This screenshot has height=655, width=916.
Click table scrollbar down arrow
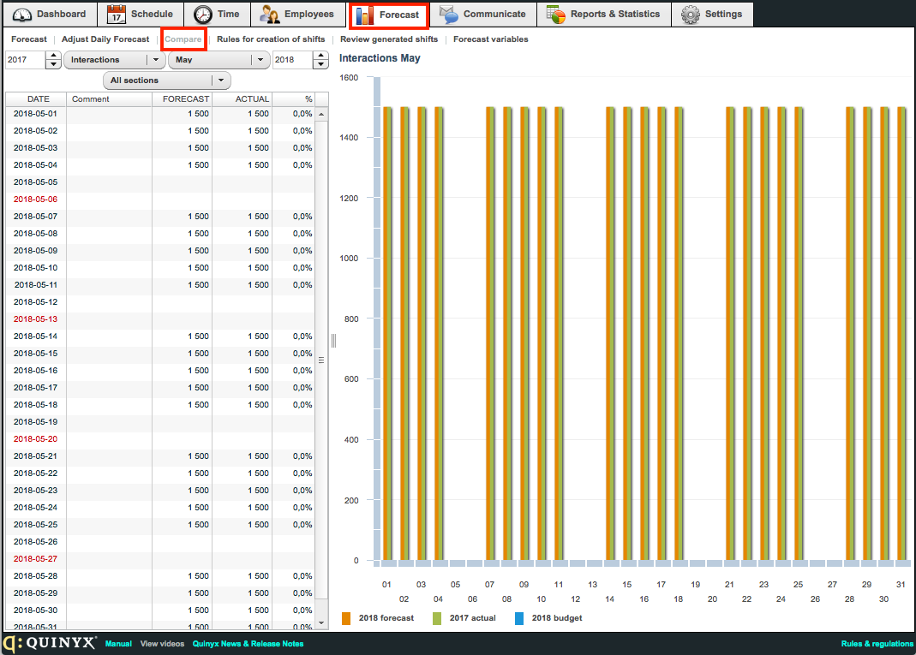[321, 623]
